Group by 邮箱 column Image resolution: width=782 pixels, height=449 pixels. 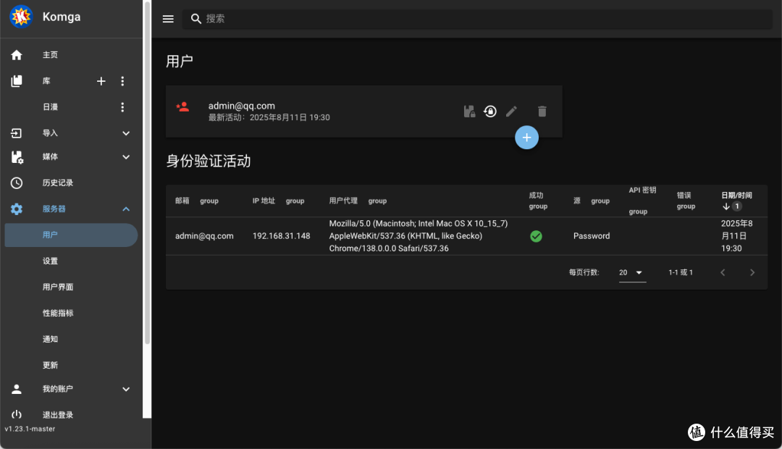pyautogui.click(x=209, y=201)
